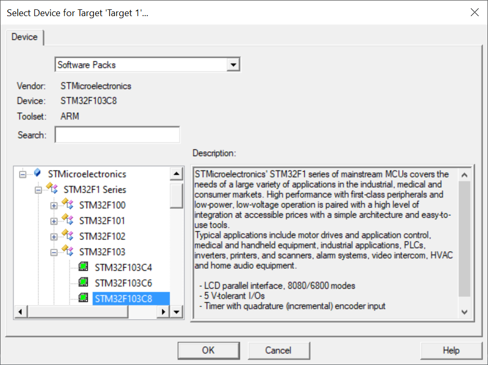Select the STMicroelectronics tree label
This screenshot has width=488, height=365.
(87, 174)
